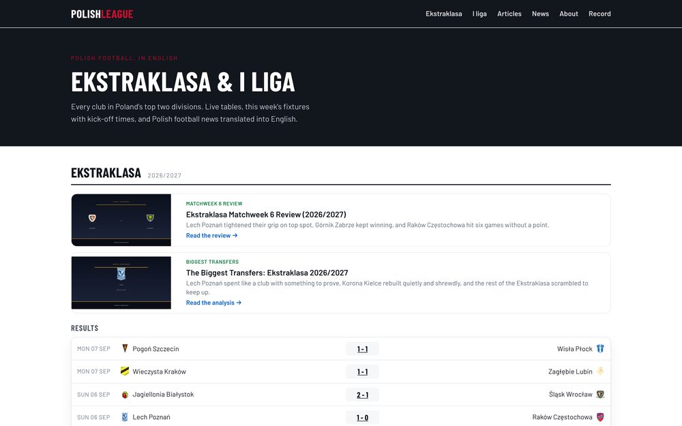Open the About nav item
This screenshot has width=682, height=426.
coord(569,14)
